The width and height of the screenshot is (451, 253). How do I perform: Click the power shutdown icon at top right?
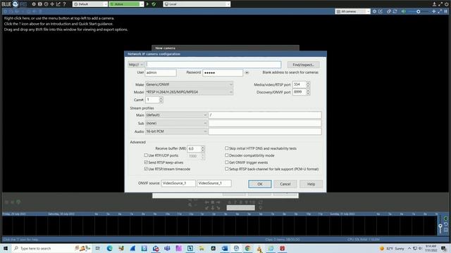point(446,4)
